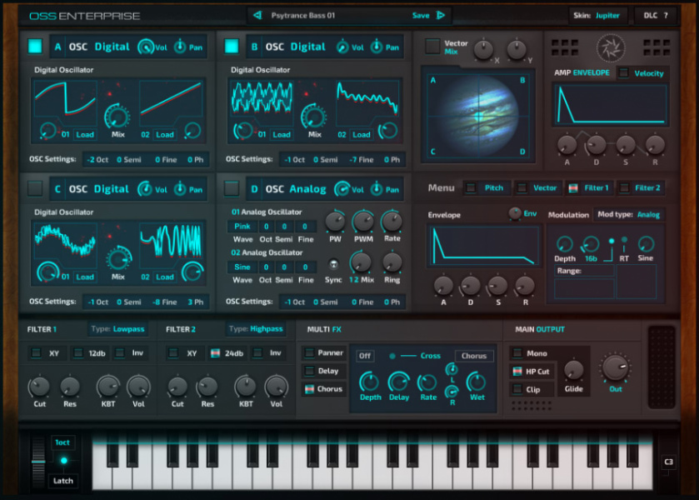Click the next preset arrow
Image resolution: width=699 pixels, height=500 pixels.
point(441,15)
